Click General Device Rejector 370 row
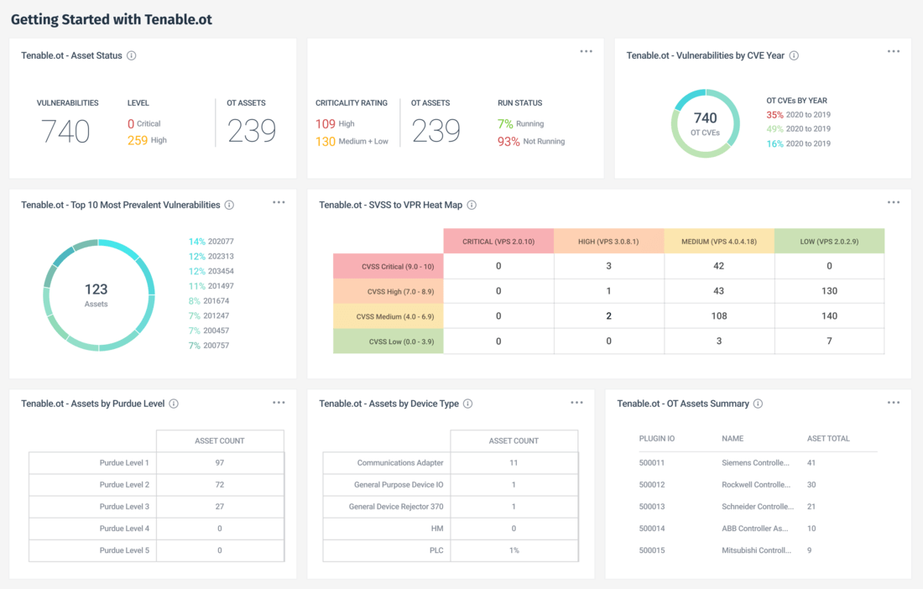 click(x=451, y=507)
